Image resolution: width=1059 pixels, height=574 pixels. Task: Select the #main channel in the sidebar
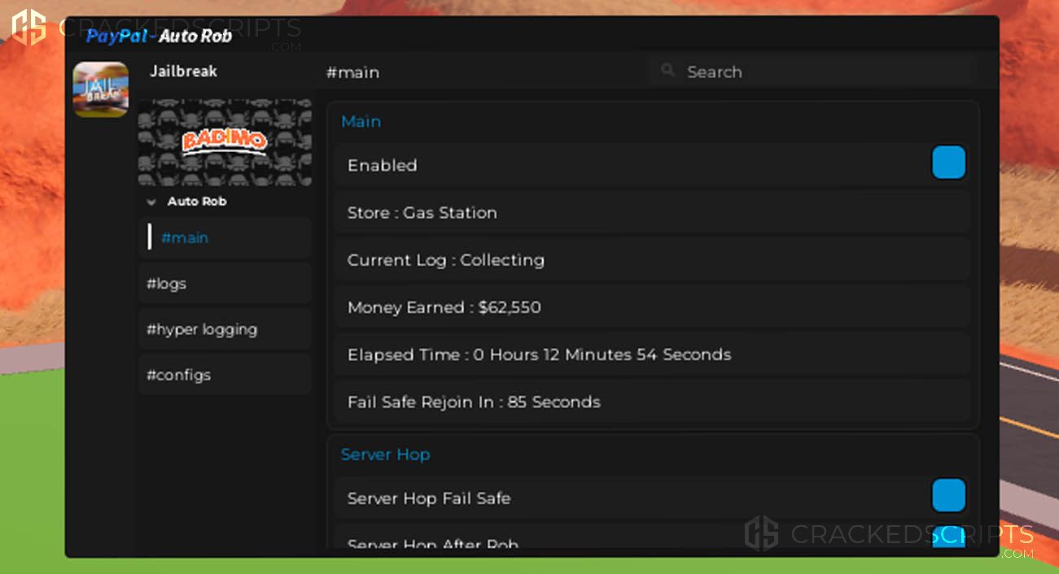click(x=225, y=237)
